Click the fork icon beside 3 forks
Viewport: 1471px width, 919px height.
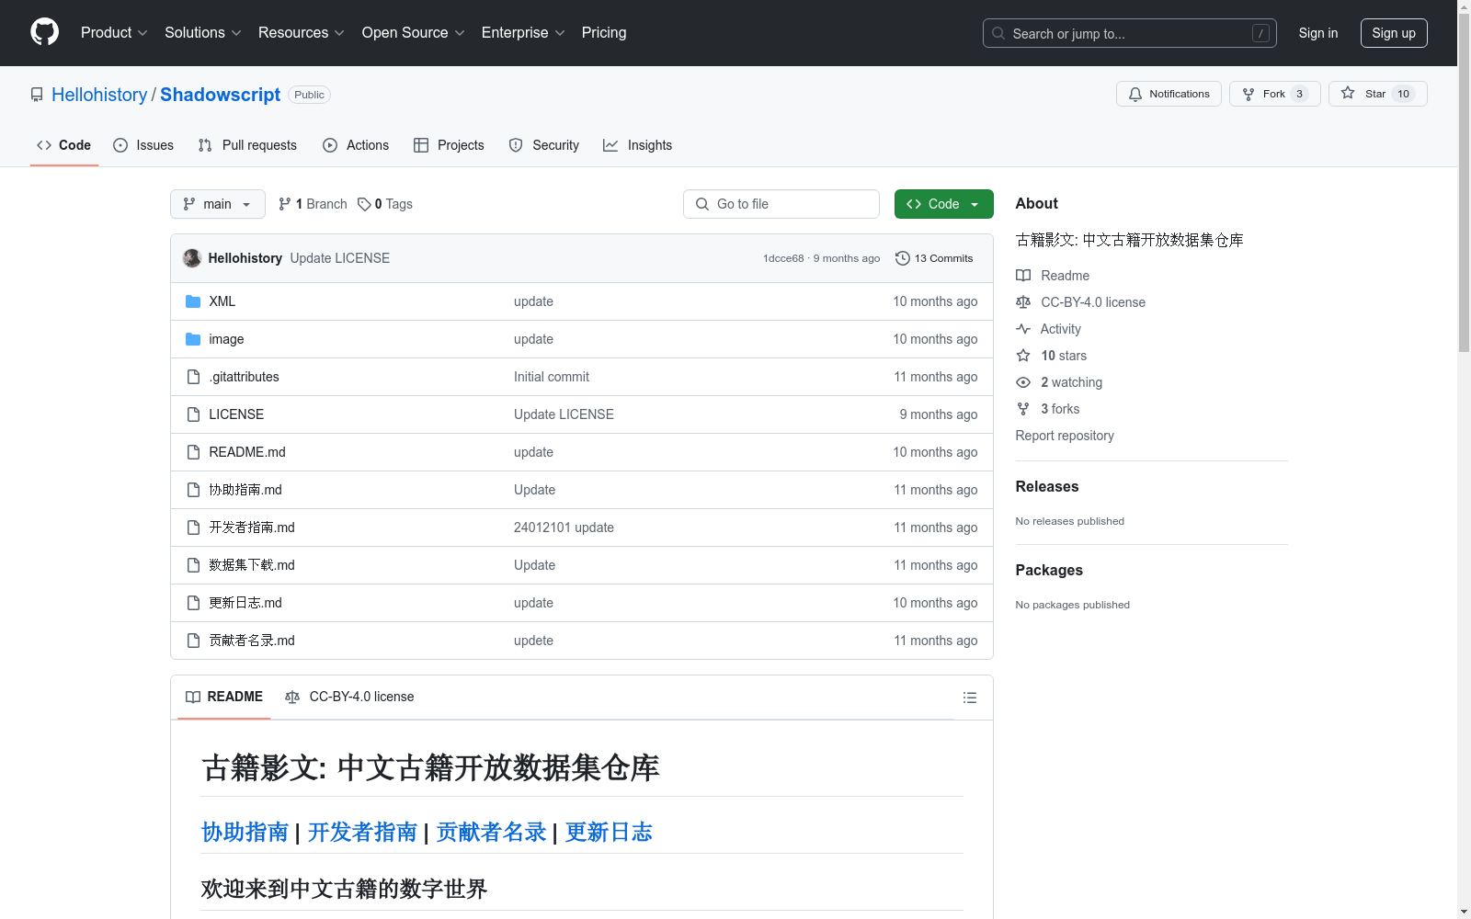tap(1023, 409)
